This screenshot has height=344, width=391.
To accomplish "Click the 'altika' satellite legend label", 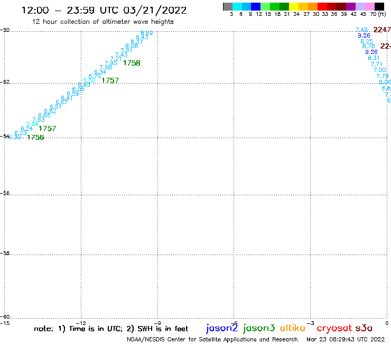I will pyautogui.click(x=293, y=328).
